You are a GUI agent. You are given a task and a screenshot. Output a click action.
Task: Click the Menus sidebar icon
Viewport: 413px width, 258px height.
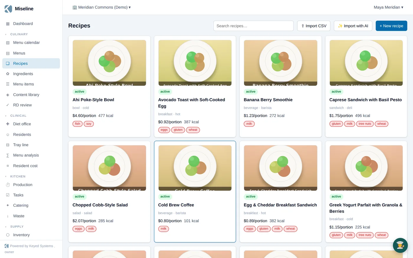coord(8,53)
